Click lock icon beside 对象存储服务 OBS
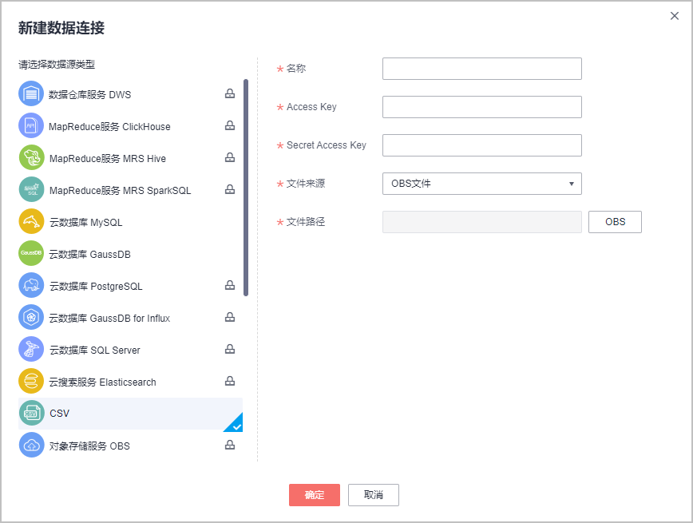The height and width of the screenshot is (523, 693). (x=230, y=445)
